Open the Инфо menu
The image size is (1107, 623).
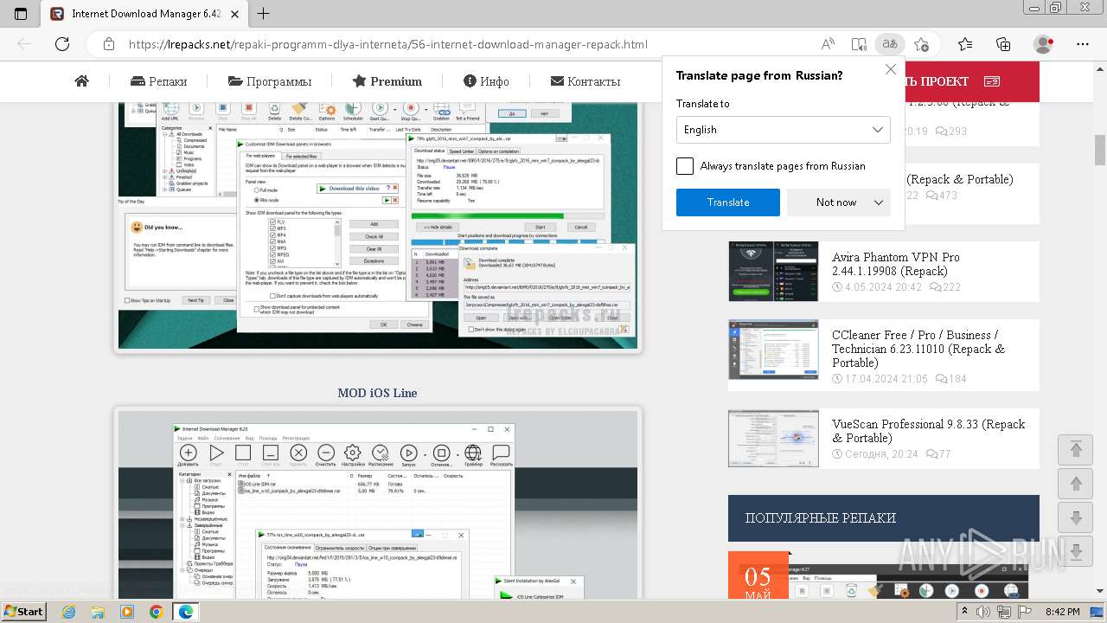tap(486, 81)
